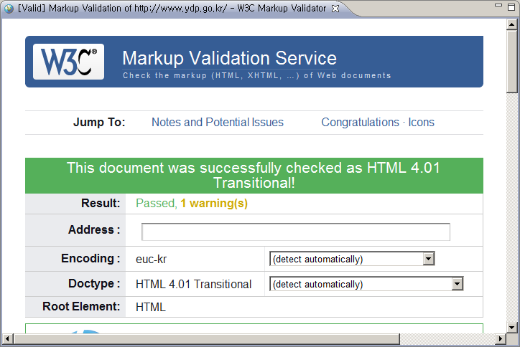Click the horizontal scrollbar left arrow
Screen dimensions: 520x347
coord(7,339)
